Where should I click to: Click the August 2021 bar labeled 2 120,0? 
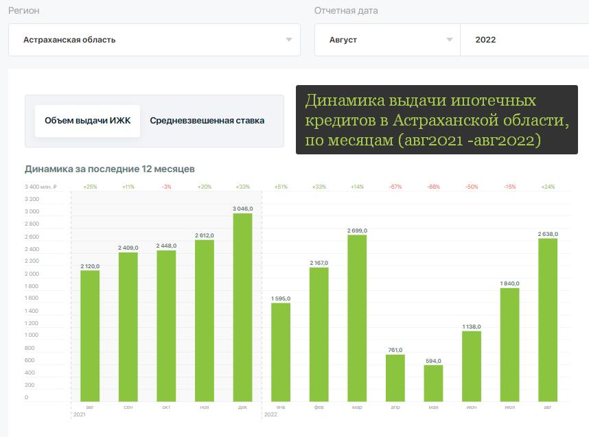(x=90, y=336)
